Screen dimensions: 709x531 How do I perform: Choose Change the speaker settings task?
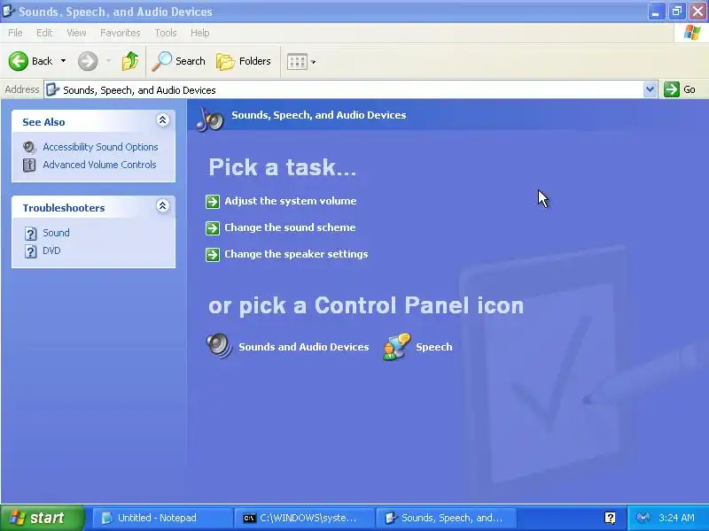pyautogui.click(x=296, y=254)
